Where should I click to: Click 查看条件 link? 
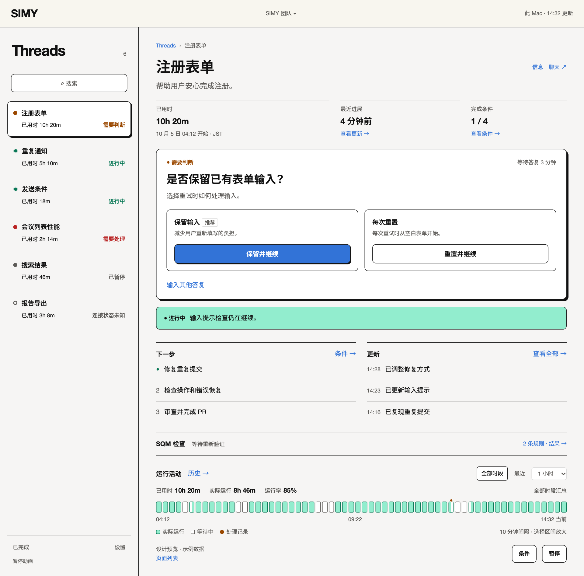(485, 134)
